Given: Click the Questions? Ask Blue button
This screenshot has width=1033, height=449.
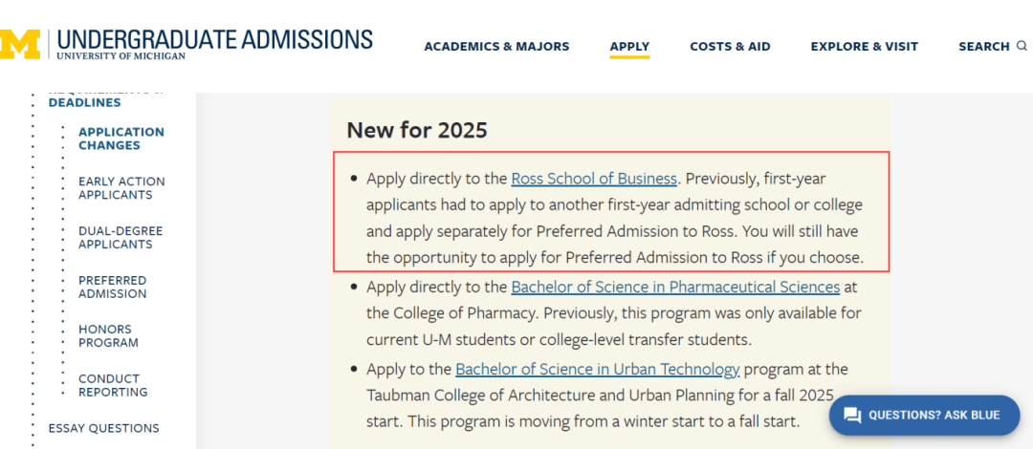Looking at the screenshot, I should coord(924,416).
